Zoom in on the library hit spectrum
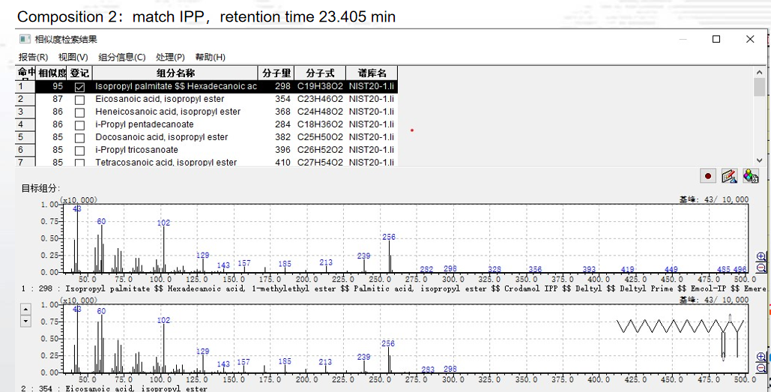Image resolution: width=771 pixels, height=392 pixels. pyautogui.click(x=761, y=357)
